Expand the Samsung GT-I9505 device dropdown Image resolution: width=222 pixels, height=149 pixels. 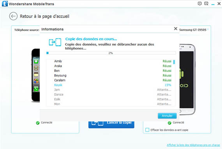(x=208, y=29)
